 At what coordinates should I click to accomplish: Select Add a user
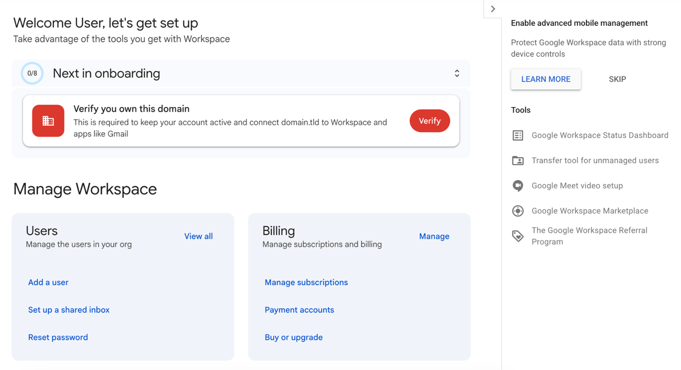tap(48, 282)
